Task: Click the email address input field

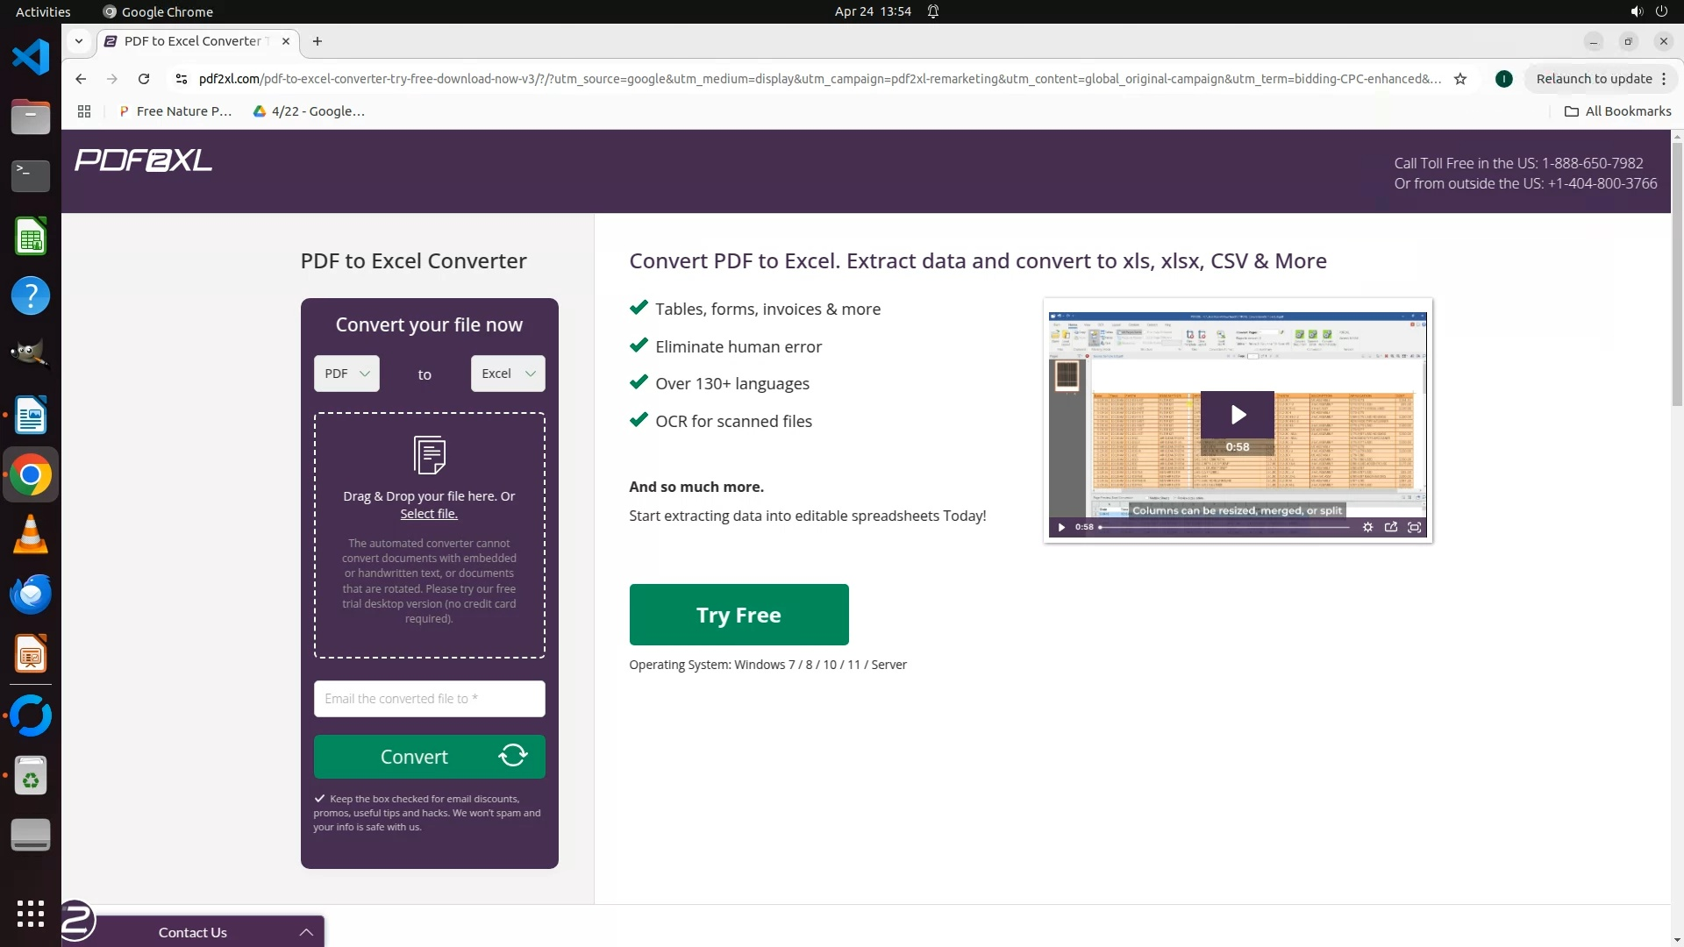Action: pyautogui.click(x=429, y=699)
